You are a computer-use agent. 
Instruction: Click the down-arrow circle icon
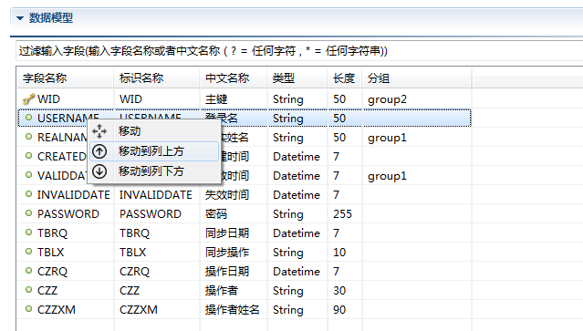click(99, 171)
